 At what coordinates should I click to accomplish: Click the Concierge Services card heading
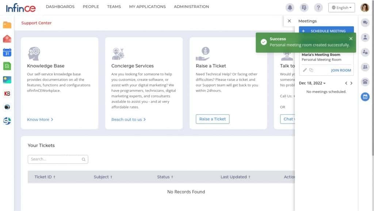132,66
